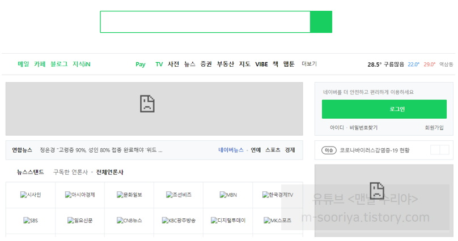
Task: Open the 뉴스 menu item
Action: pos(189,64)
